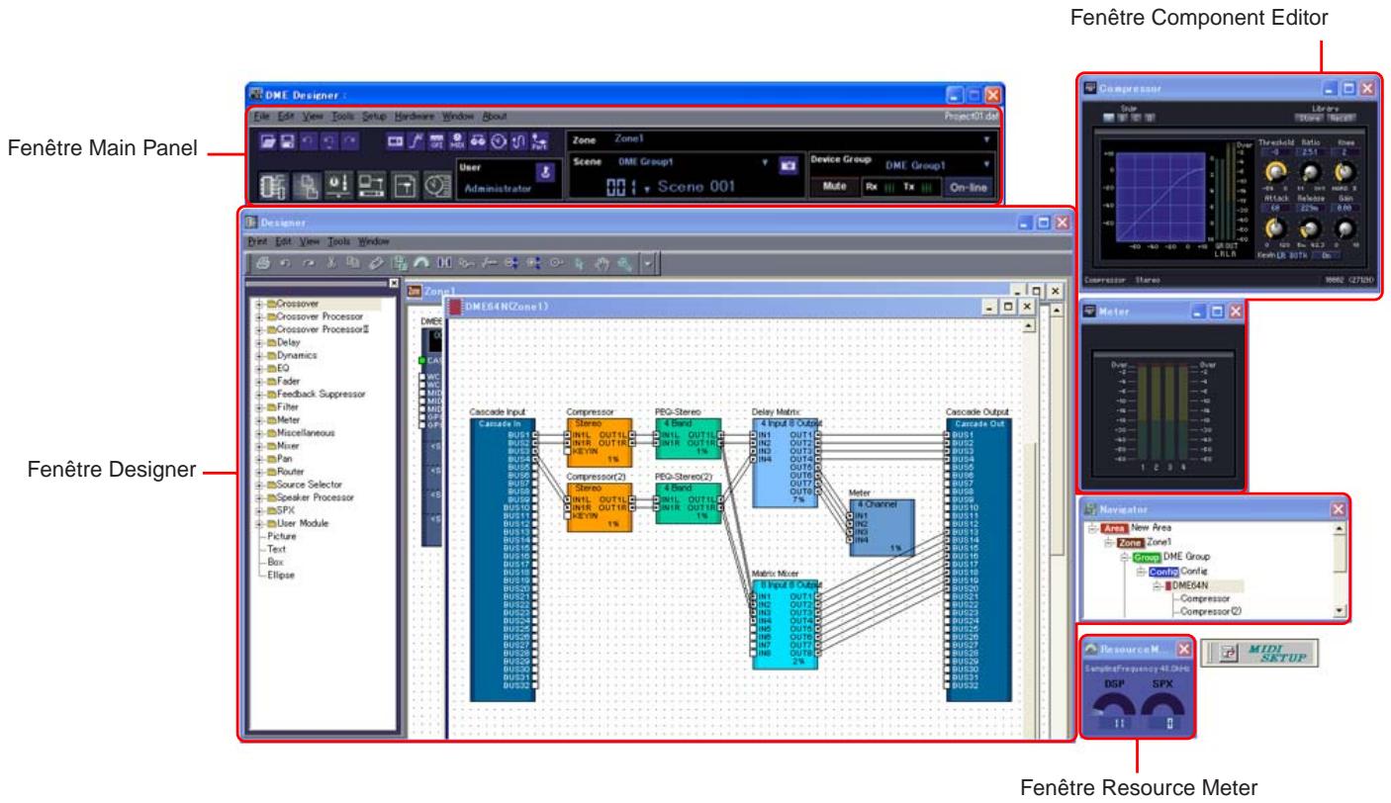
Task: Click the Cut scissors icon in Designer toolbar
Action: click(x=330, y=263)
